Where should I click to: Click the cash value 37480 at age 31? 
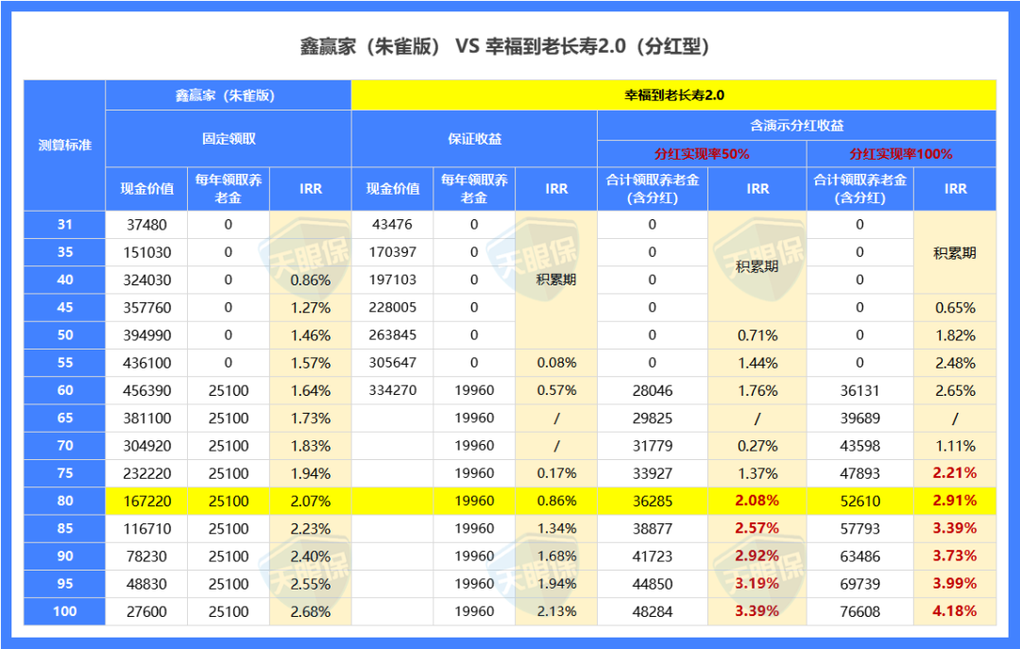[147, 225]
